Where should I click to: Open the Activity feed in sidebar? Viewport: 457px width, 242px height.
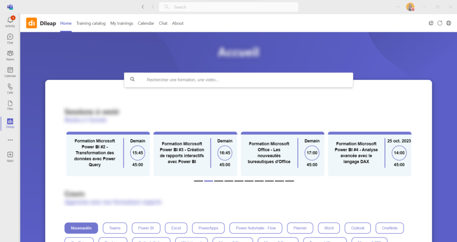click(10, 22)
